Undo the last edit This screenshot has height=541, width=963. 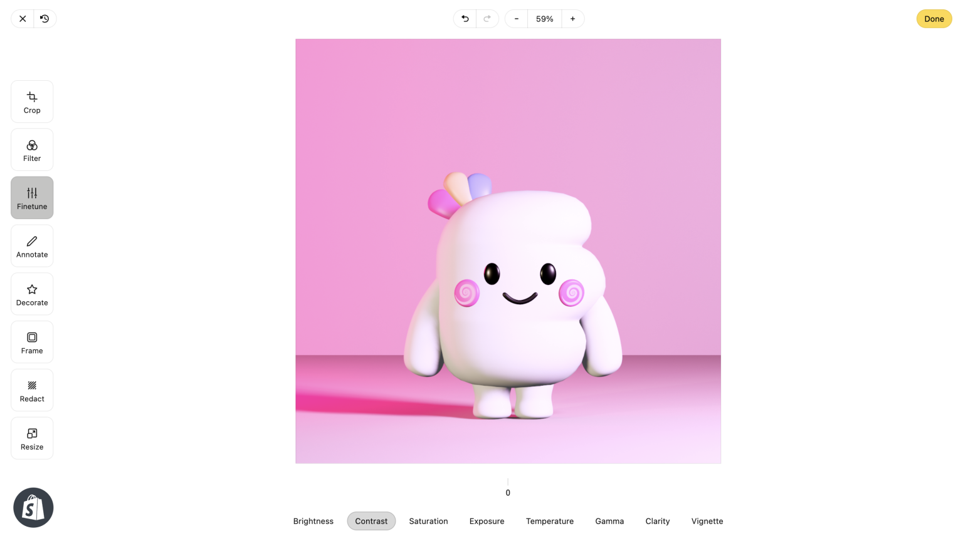464,19
